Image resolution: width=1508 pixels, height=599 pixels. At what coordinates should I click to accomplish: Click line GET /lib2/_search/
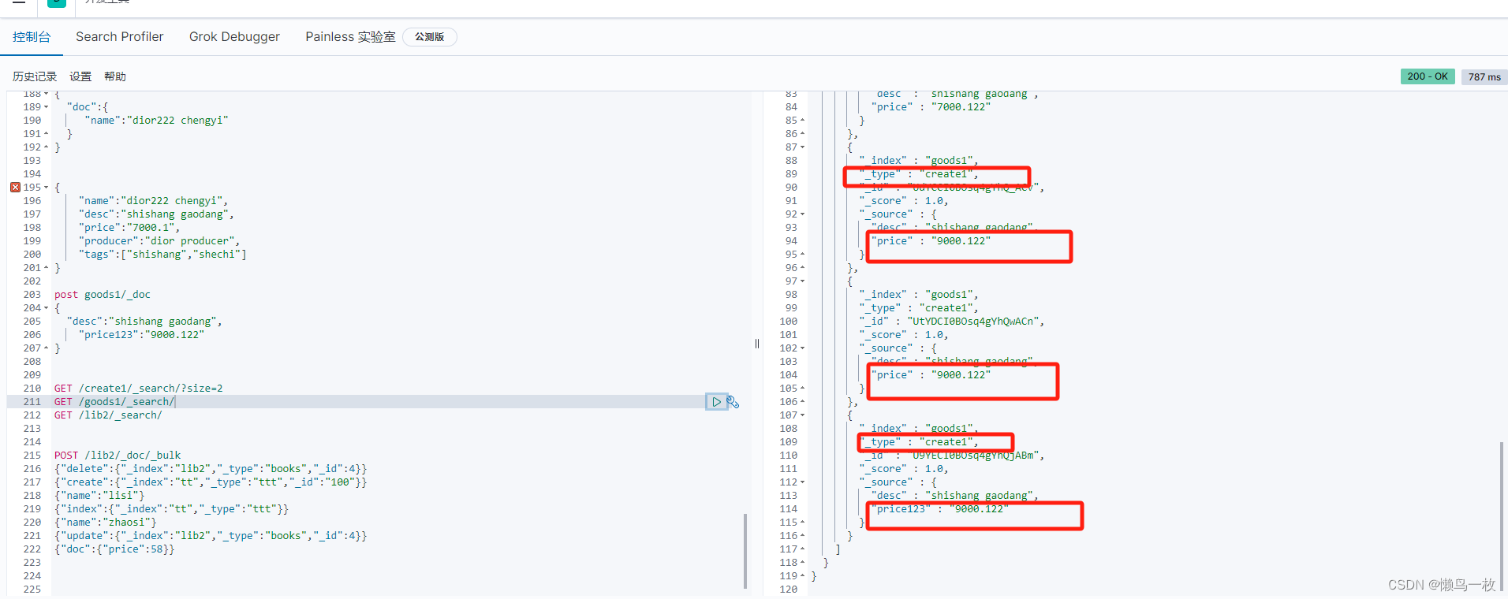click(108, 415)
